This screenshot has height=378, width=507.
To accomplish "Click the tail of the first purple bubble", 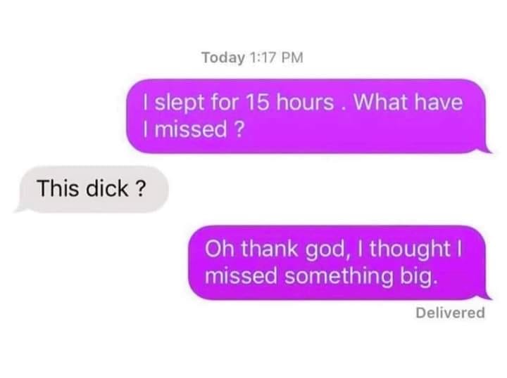I will 486,150.
